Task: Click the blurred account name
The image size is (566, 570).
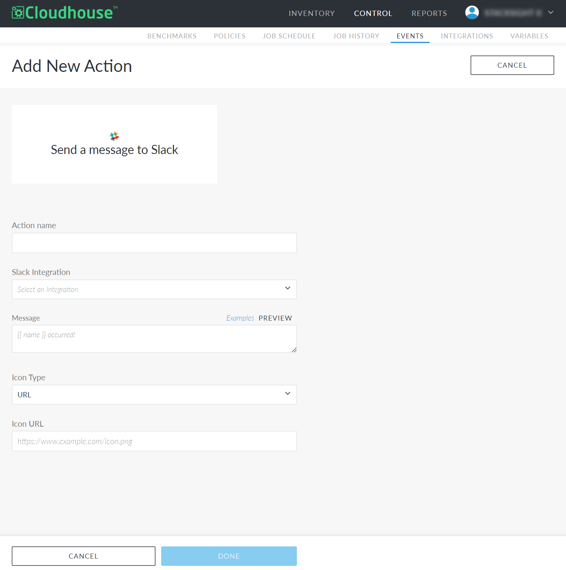Action: click(513, 13)
